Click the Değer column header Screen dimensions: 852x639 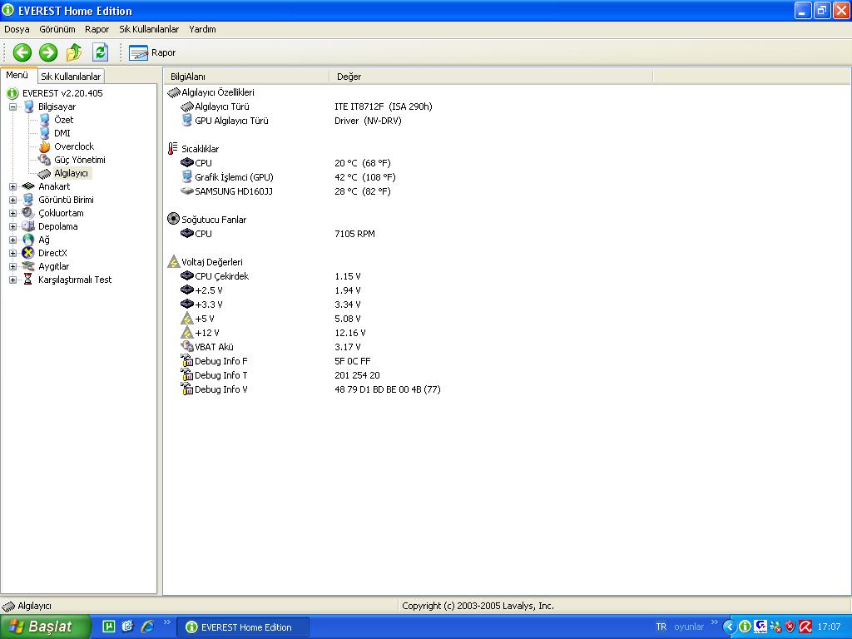[491, 77]
